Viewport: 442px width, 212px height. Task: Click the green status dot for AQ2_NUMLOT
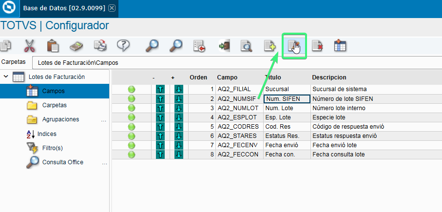(132, 108)
